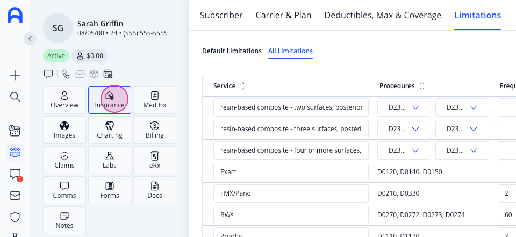
Task: Open second procedure dropdown in three surfaces row
Action: 462,128
